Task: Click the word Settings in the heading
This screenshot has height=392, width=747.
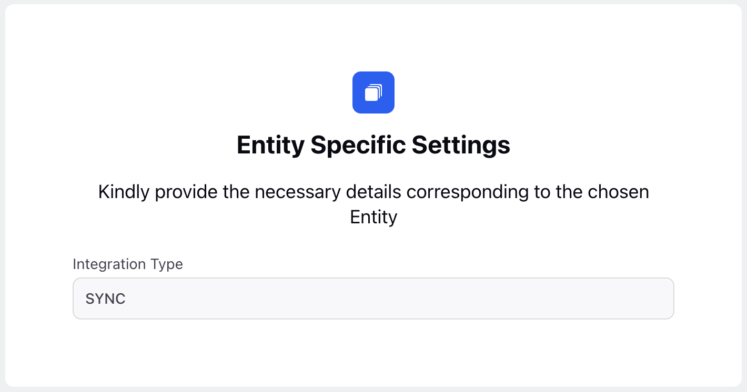Action: click(461, 145)
